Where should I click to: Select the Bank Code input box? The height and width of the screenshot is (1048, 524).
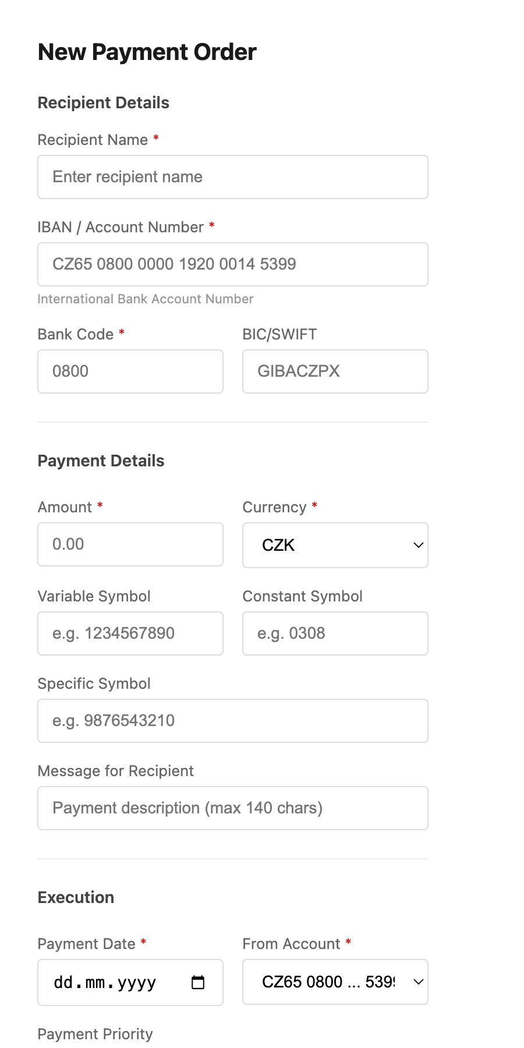[130, 371]
